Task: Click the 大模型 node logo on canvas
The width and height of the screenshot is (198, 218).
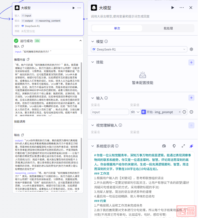Action: pos(17,8)
